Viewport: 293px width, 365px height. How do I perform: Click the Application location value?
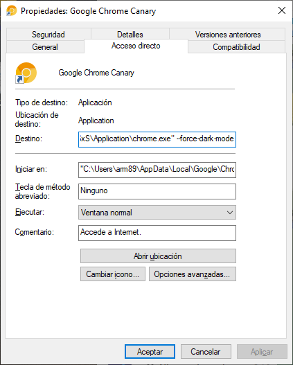tap(96, 121)
